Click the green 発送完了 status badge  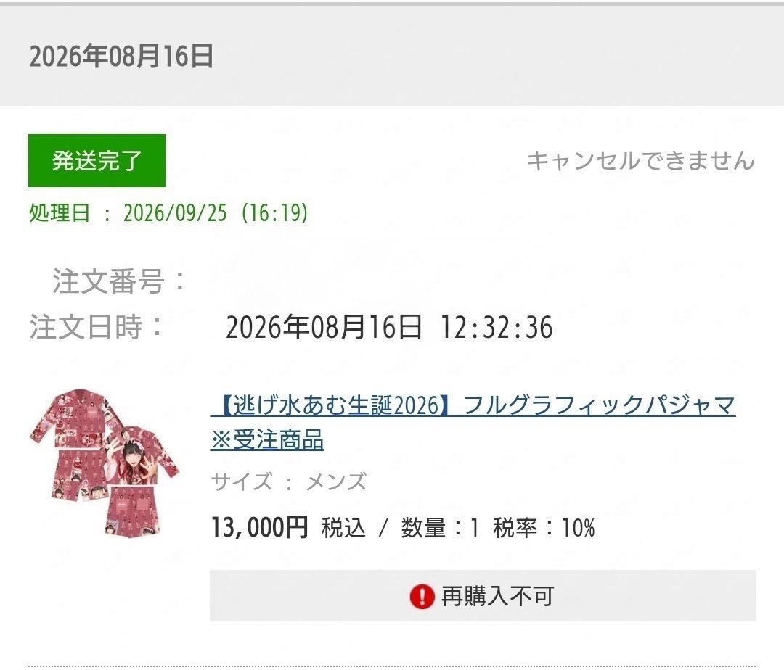[97, 161]
